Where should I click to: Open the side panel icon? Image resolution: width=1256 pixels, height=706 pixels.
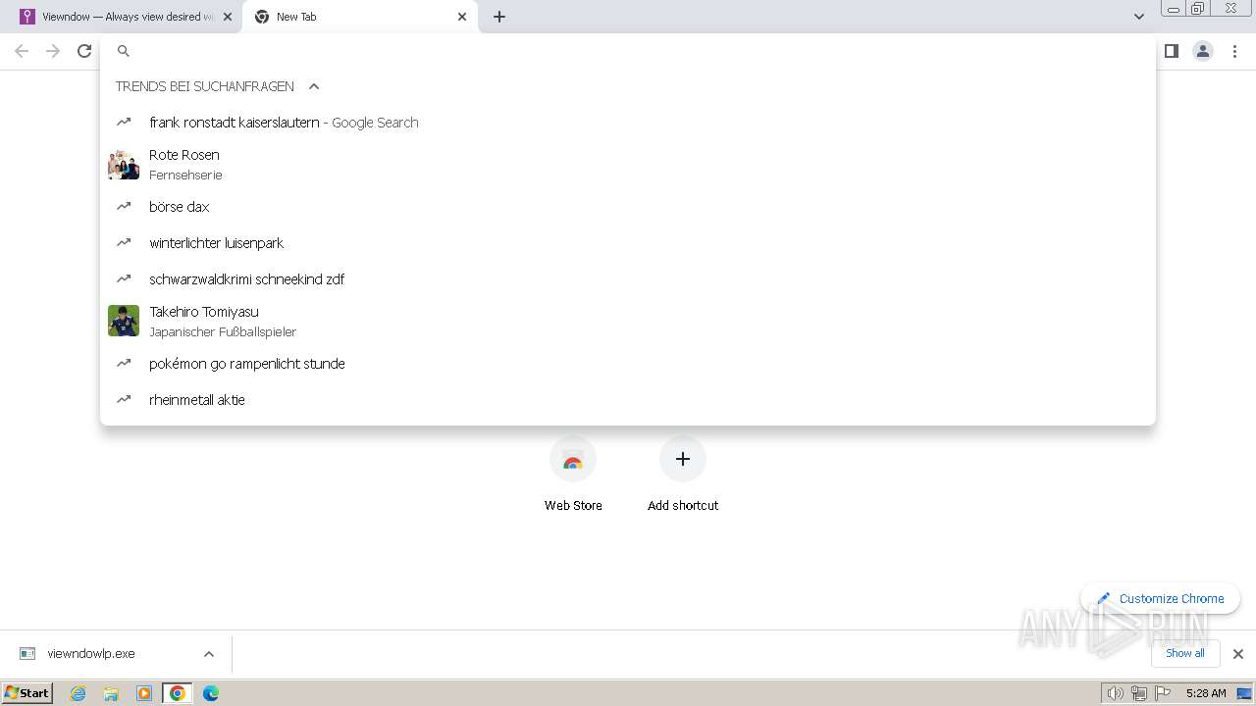(1171, 51)
